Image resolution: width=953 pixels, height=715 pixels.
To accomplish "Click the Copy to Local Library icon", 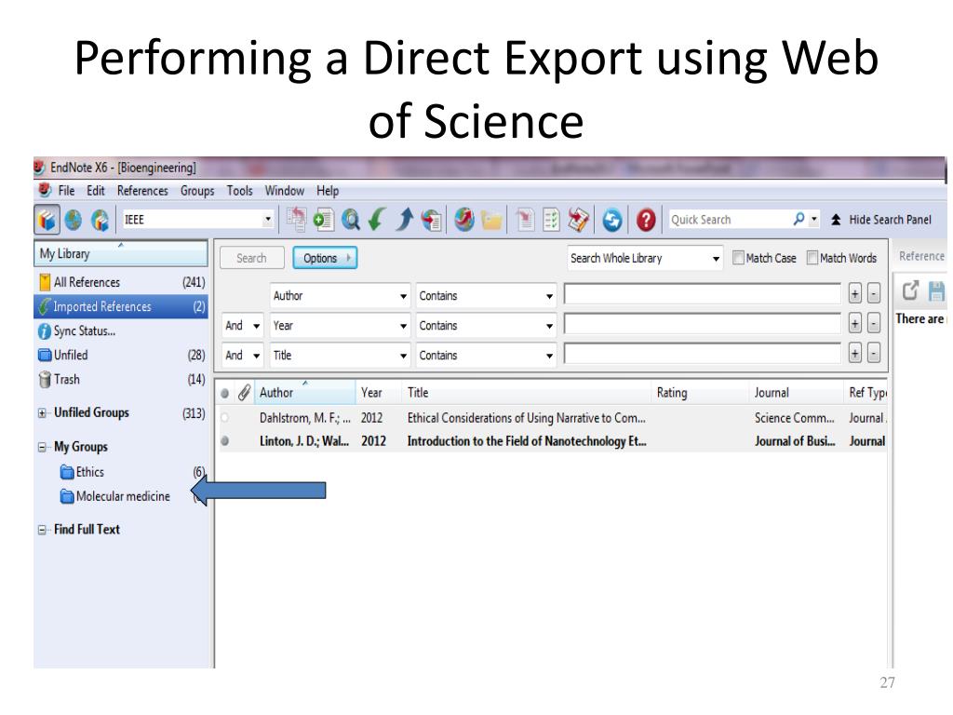I will (x=296, y=220).
